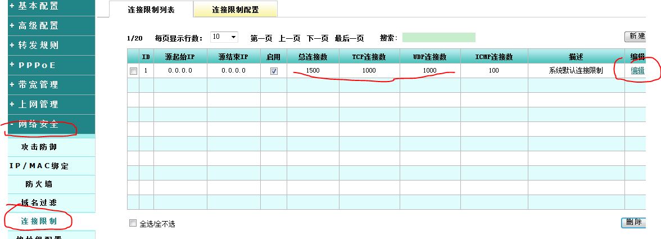Click the 编辑 link for rule 1

637,71
